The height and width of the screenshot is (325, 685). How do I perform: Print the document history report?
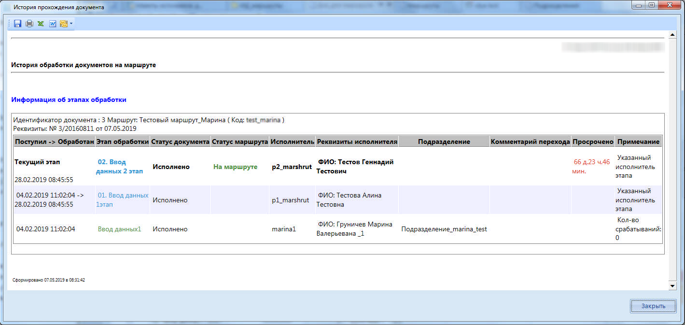(x=29, y=24)
